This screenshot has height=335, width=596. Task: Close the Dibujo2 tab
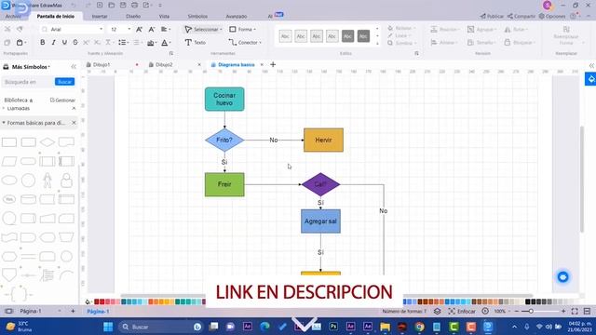click(199, 65)
